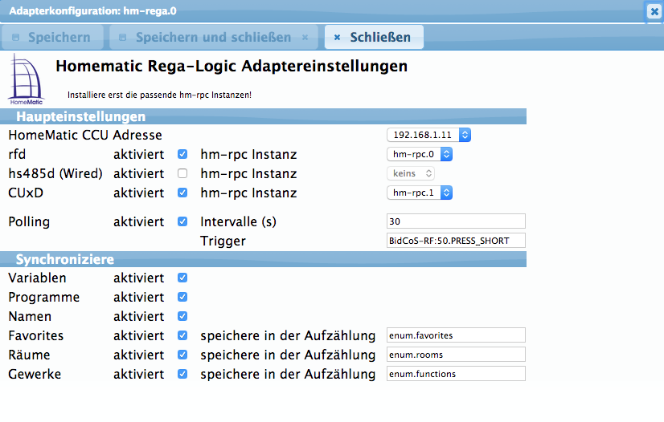Close the adapter configuration dialog with the X

(654, 11)
